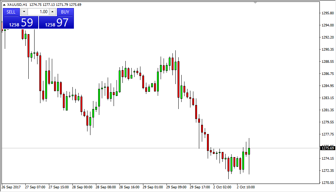Click the XAUUSD,H1 chart title

[17, 4]
